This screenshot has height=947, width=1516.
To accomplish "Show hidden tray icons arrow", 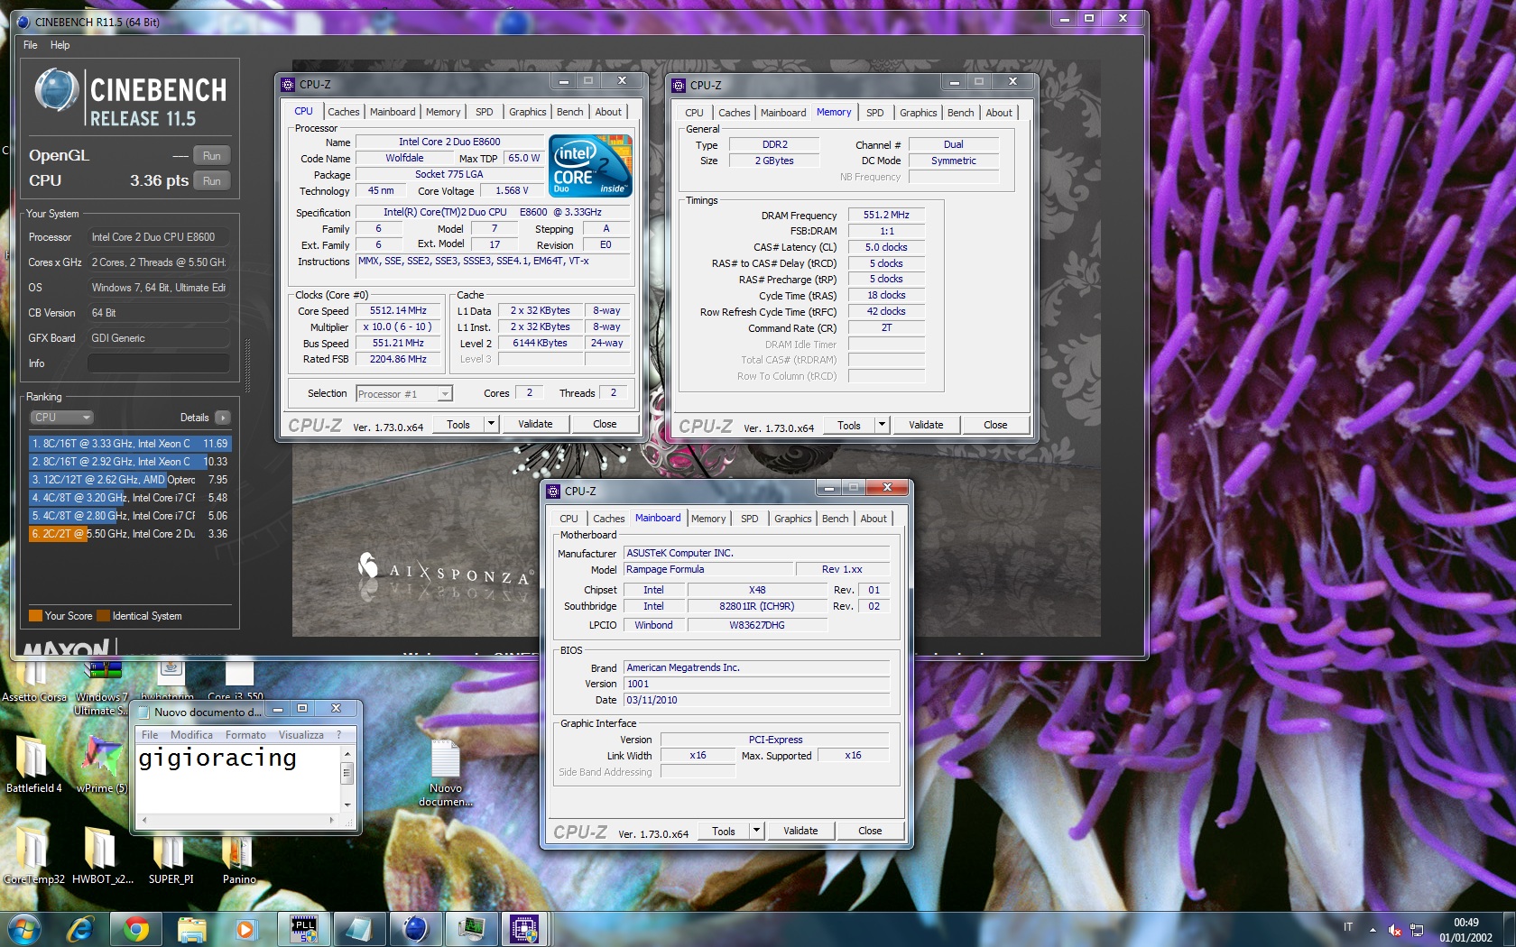I will (x=1373, y=929).
